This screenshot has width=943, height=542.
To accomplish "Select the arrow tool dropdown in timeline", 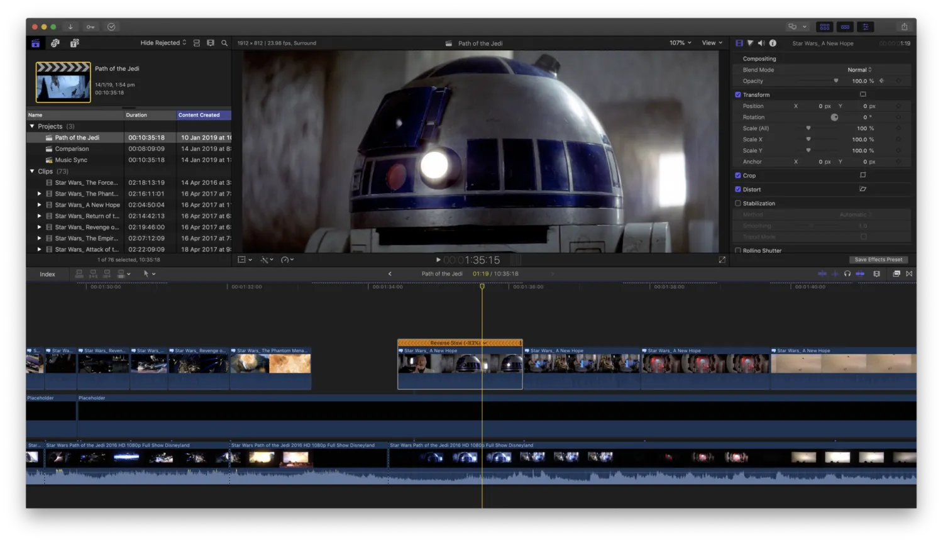I will click(x=149, y=274).
